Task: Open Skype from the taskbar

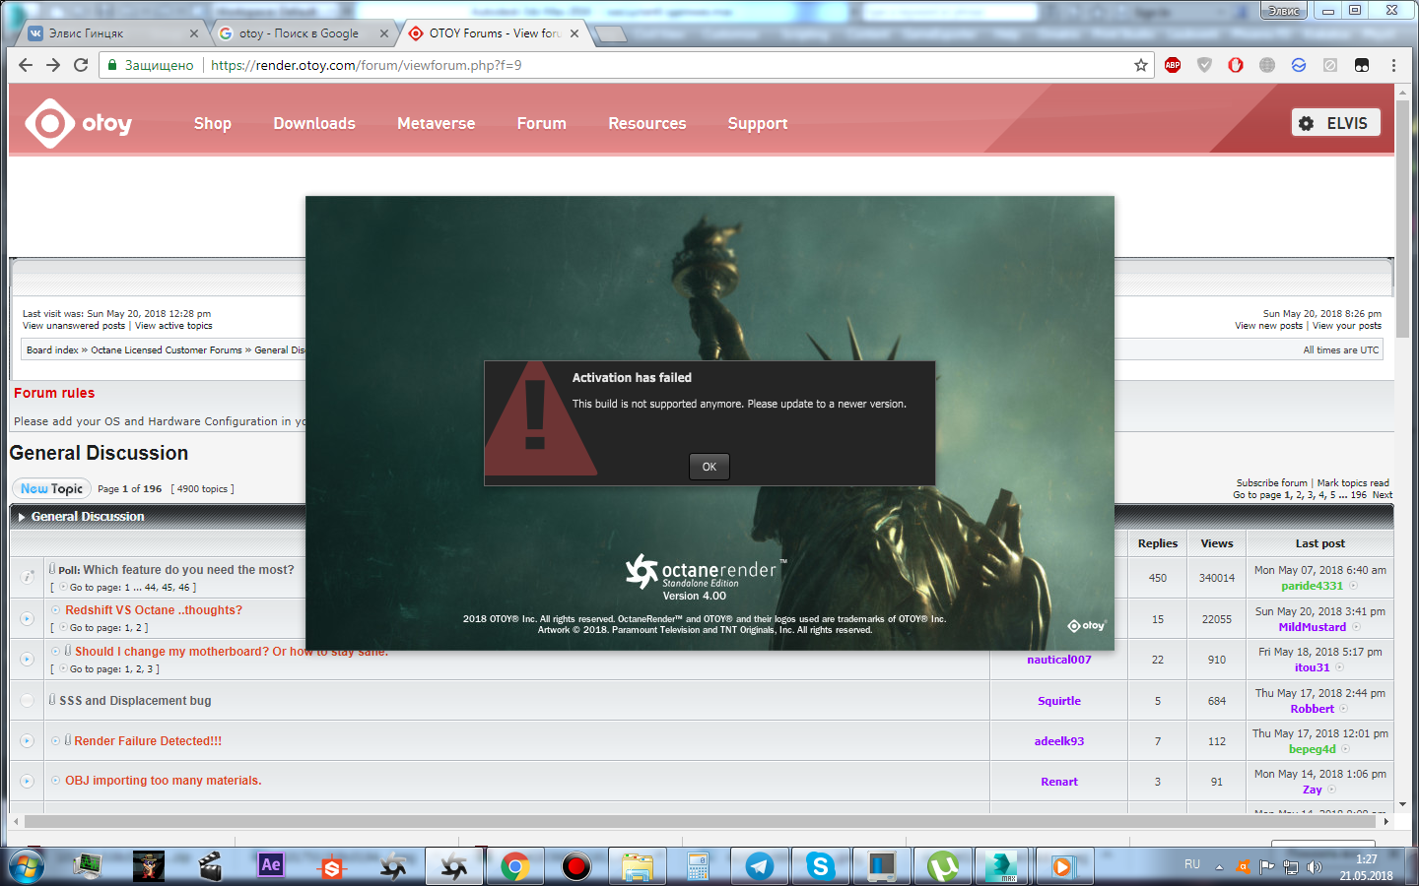Action: point(820,866)
